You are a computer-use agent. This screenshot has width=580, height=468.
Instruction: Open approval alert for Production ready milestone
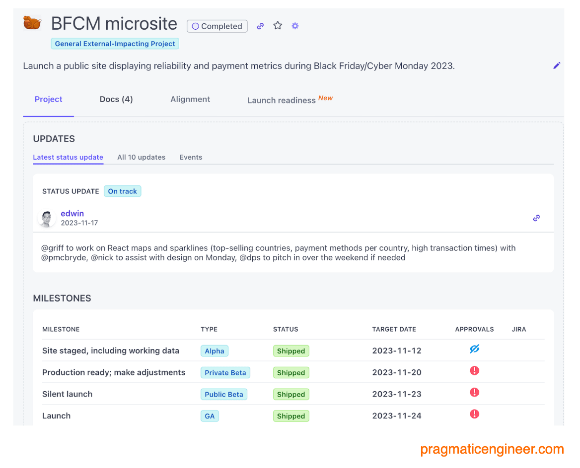(x=475, y=370)
